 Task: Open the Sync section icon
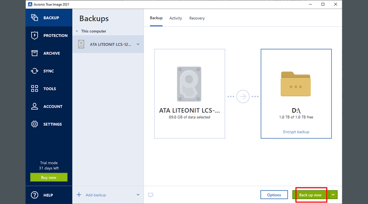[x=35, y=71]
